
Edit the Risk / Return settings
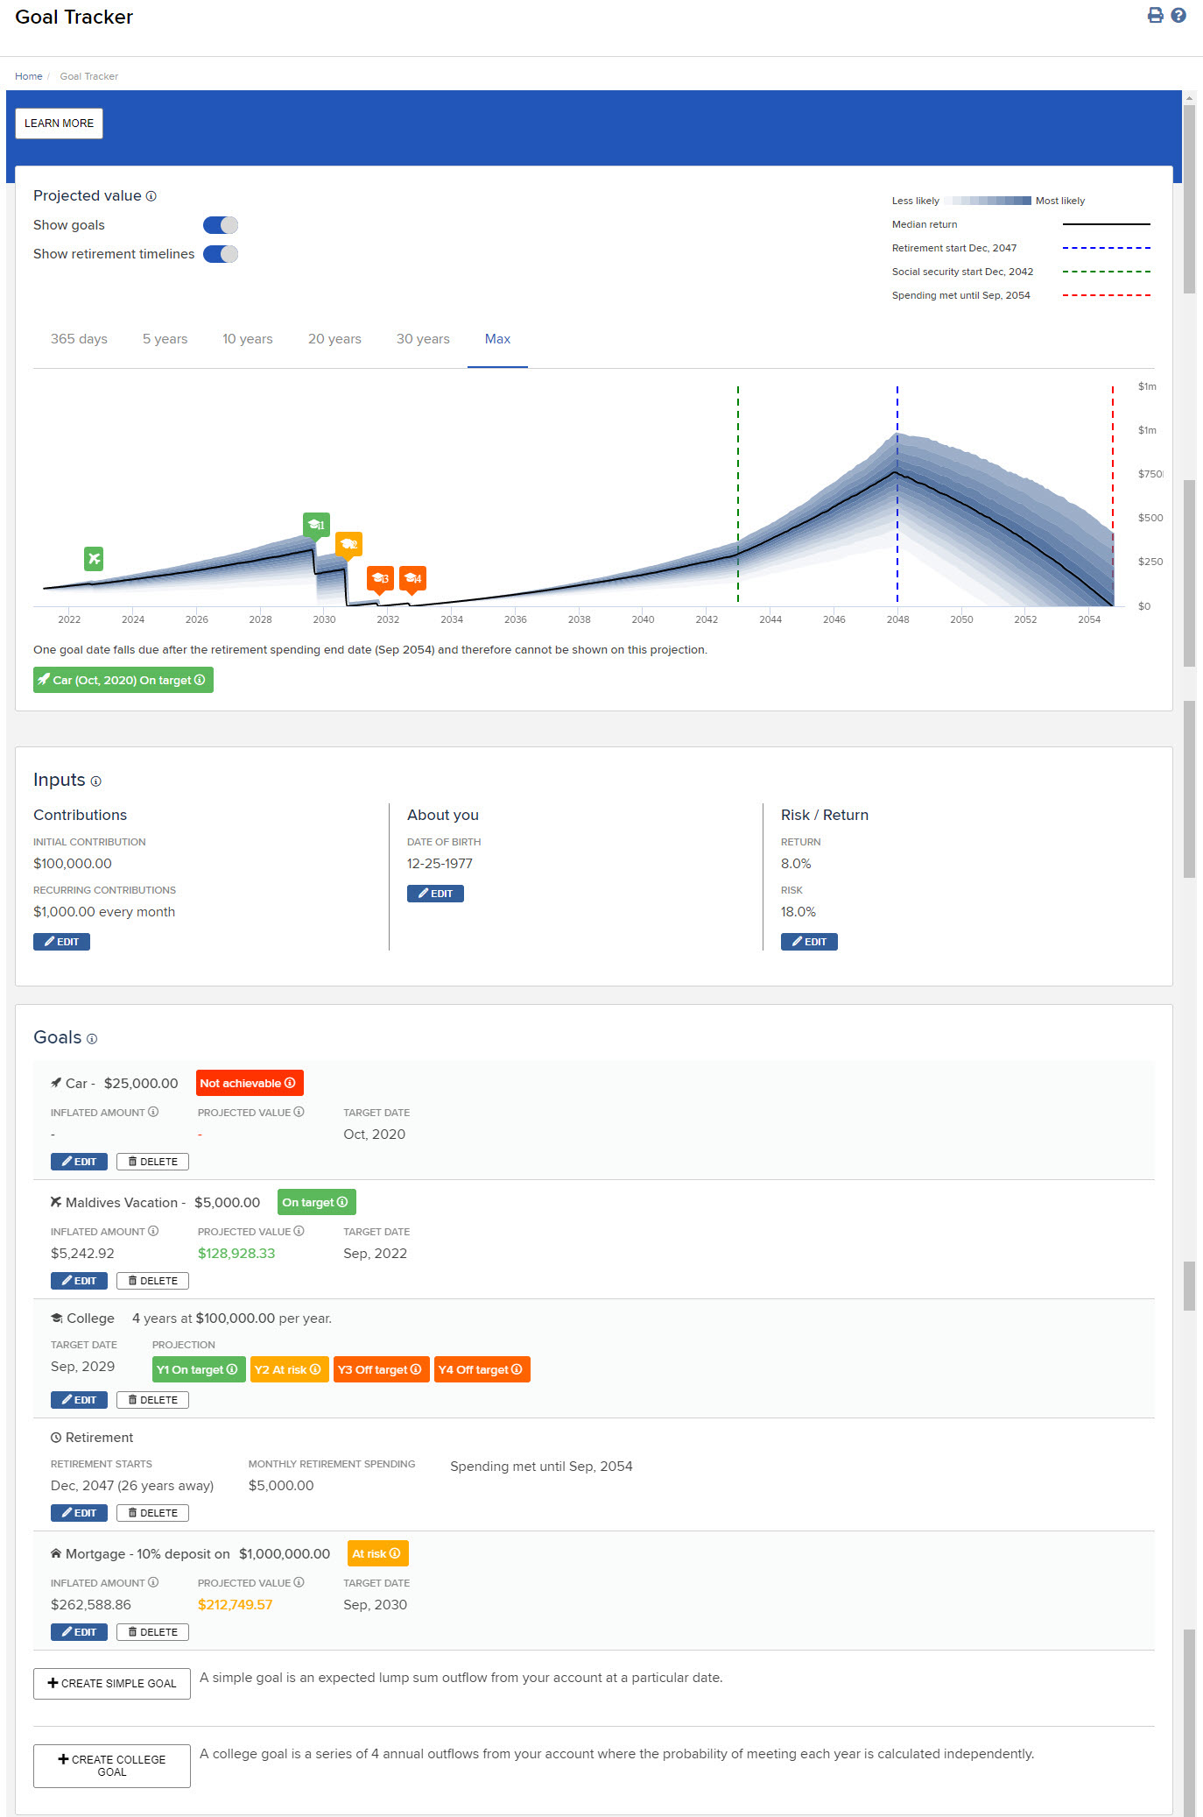click(809, 942)
